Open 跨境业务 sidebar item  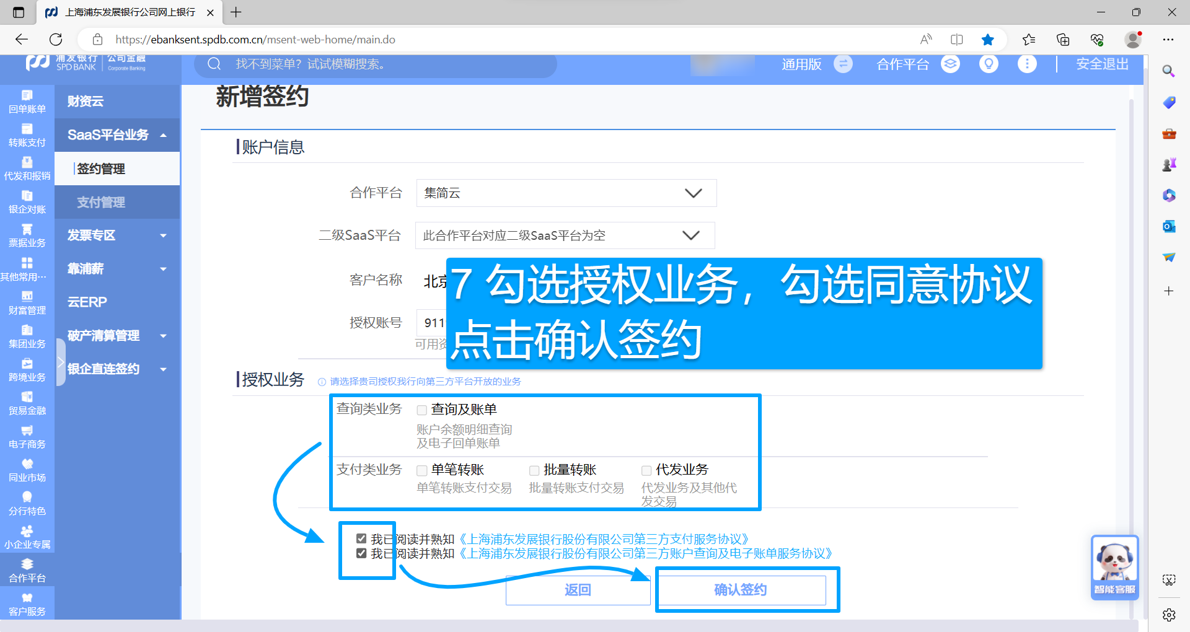27,369
